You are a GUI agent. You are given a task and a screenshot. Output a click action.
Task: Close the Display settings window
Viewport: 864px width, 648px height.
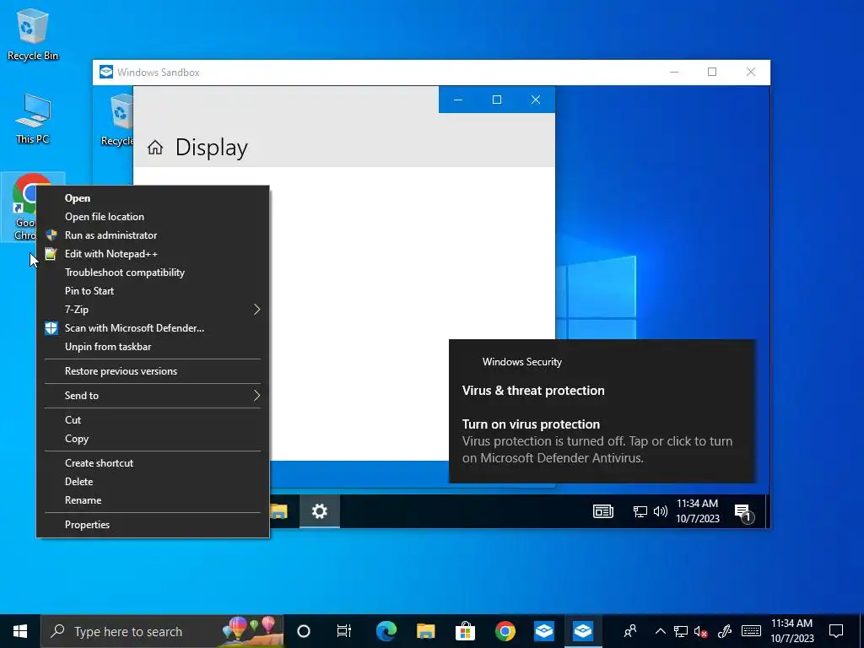536,100
